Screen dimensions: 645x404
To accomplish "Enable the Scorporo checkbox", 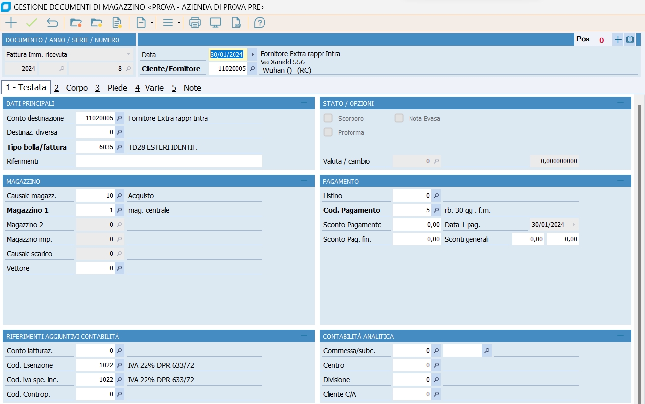I will click(x=328, y=118).
